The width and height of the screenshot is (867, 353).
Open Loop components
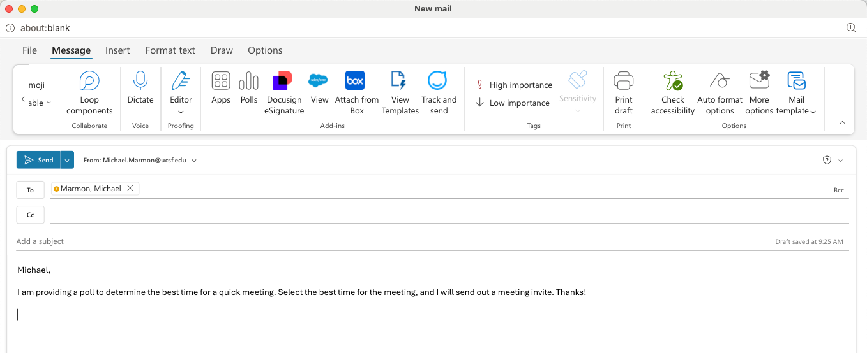89,92
